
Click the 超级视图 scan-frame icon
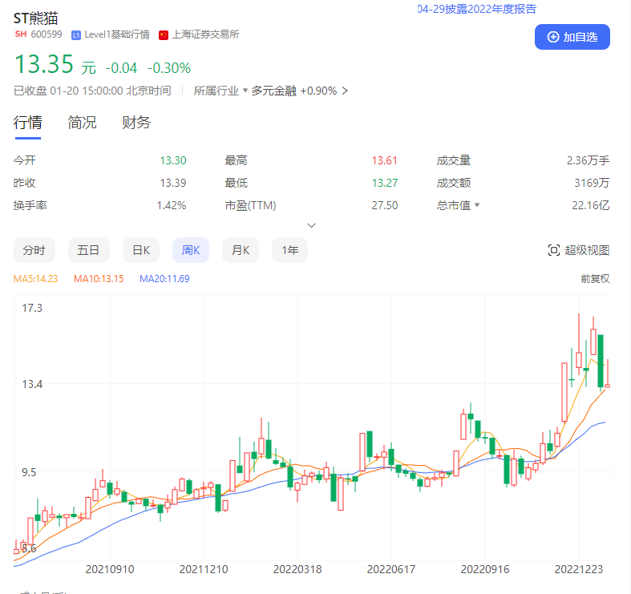pos(553,250)
